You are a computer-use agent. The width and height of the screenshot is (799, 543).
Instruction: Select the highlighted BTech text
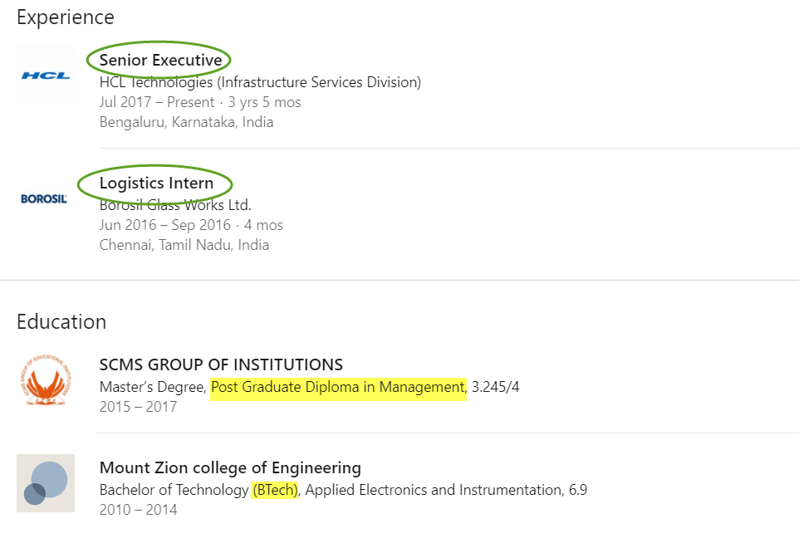[275, 490]
